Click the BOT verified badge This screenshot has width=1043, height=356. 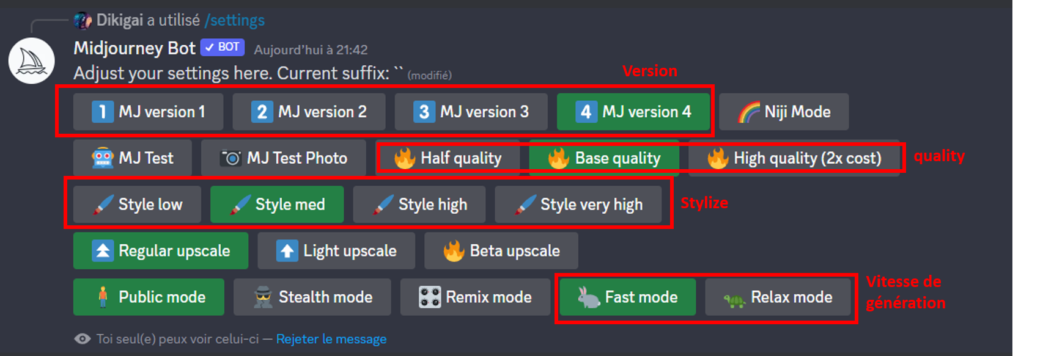point(223,47)
